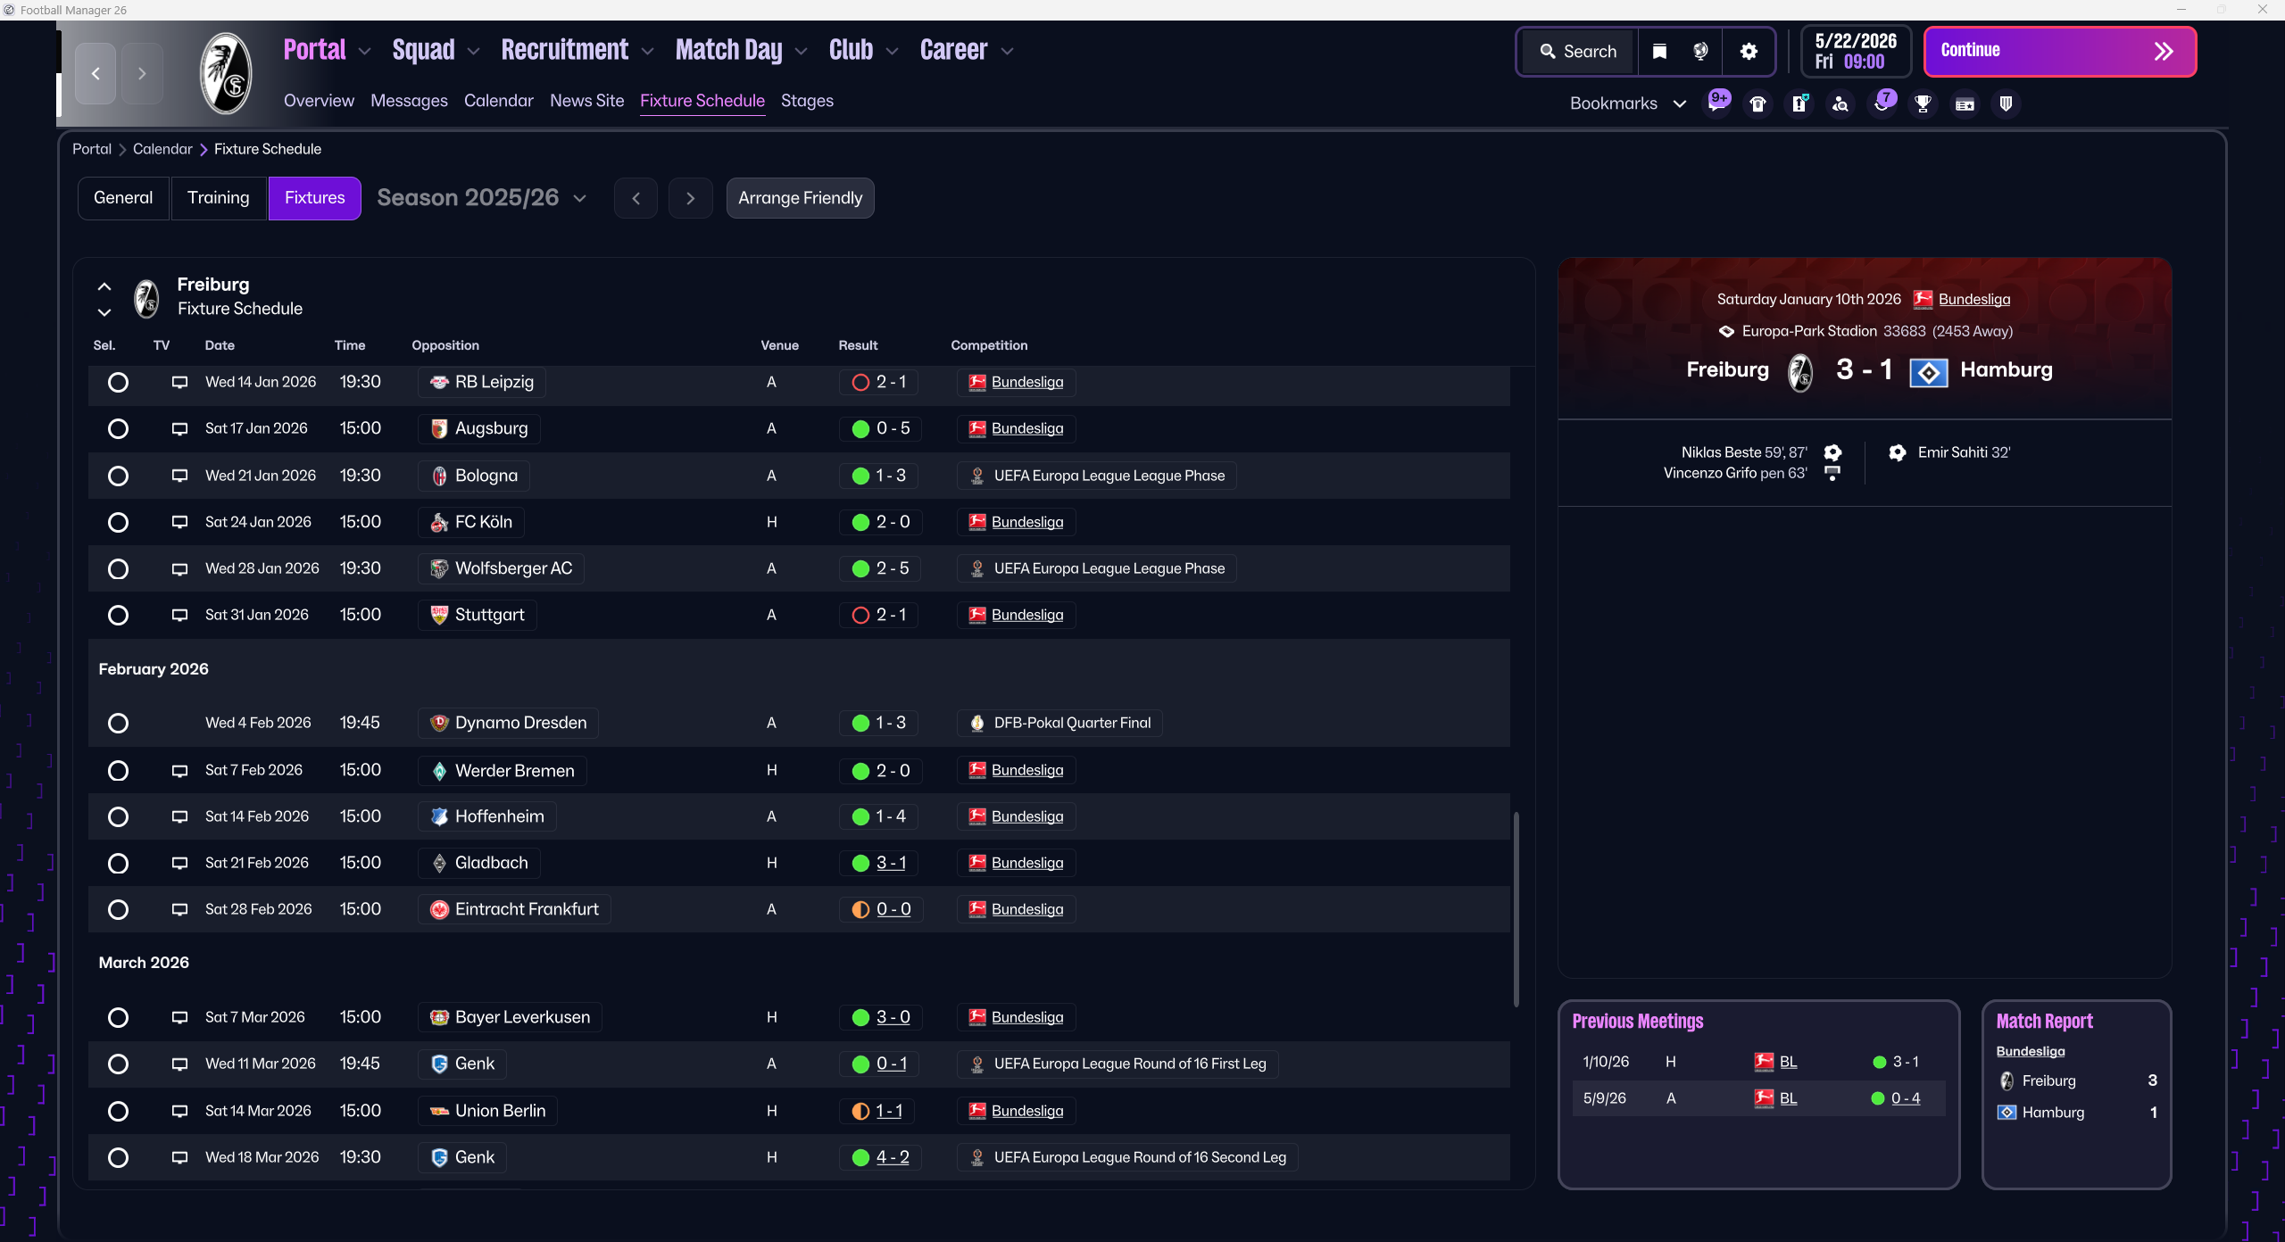Click the settings gear icon

tap(1749, 52)
